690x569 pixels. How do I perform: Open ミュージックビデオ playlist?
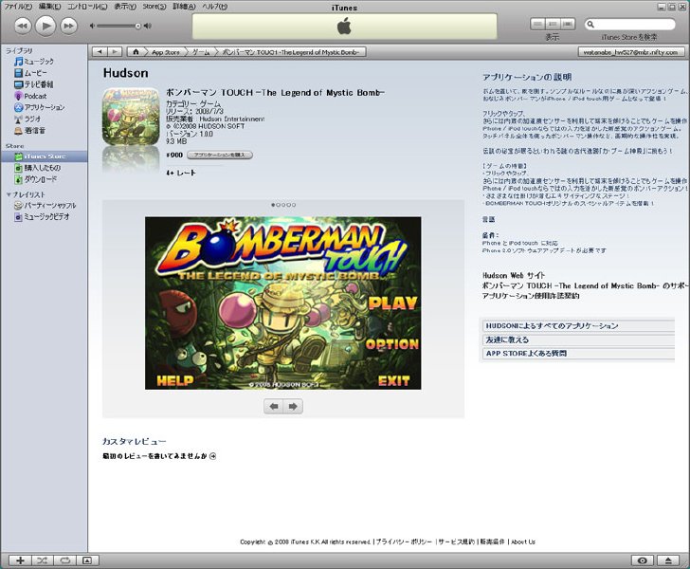(42, 216)
